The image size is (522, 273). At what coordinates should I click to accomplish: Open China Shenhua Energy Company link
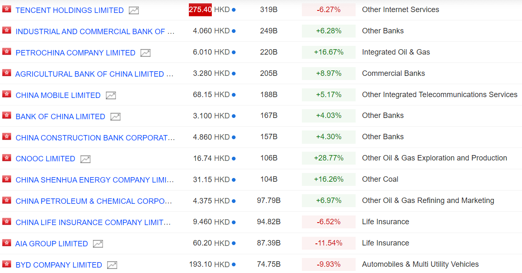95,180
